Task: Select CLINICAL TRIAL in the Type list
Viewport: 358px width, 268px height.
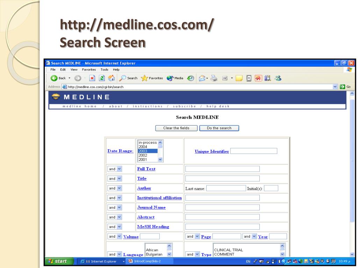Action: [246, 250]
